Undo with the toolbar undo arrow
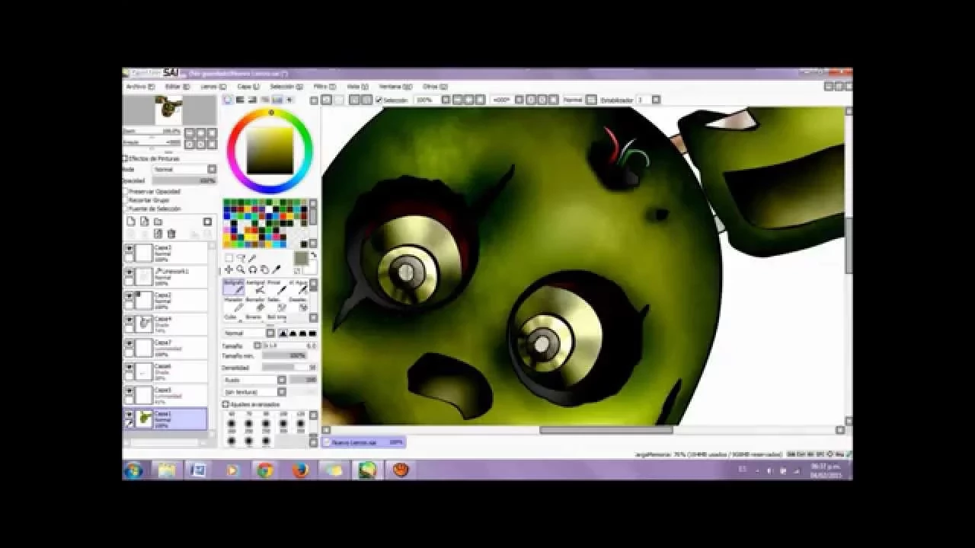This screenshot has height=548, width=975. pyautogui.click(x=326, y=100)
